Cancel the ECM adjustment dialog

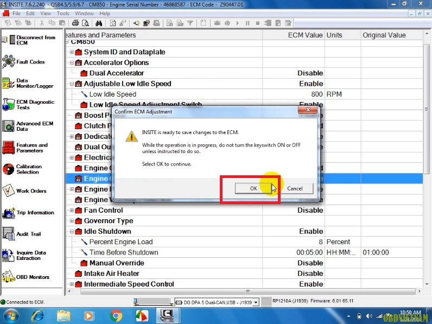(295, 188)
